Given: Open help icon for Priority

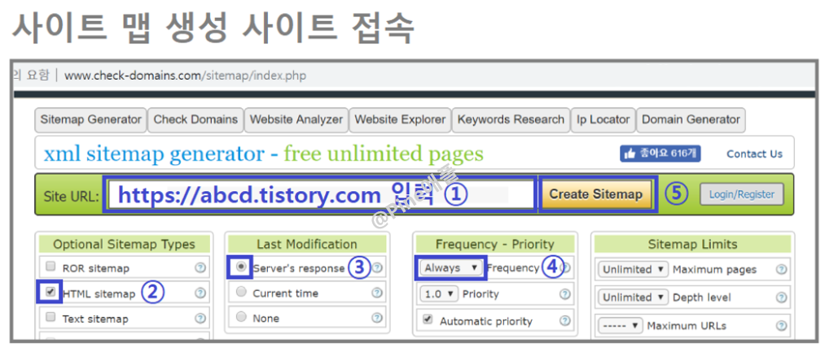Looking at the screenshot, I should 565,294.
